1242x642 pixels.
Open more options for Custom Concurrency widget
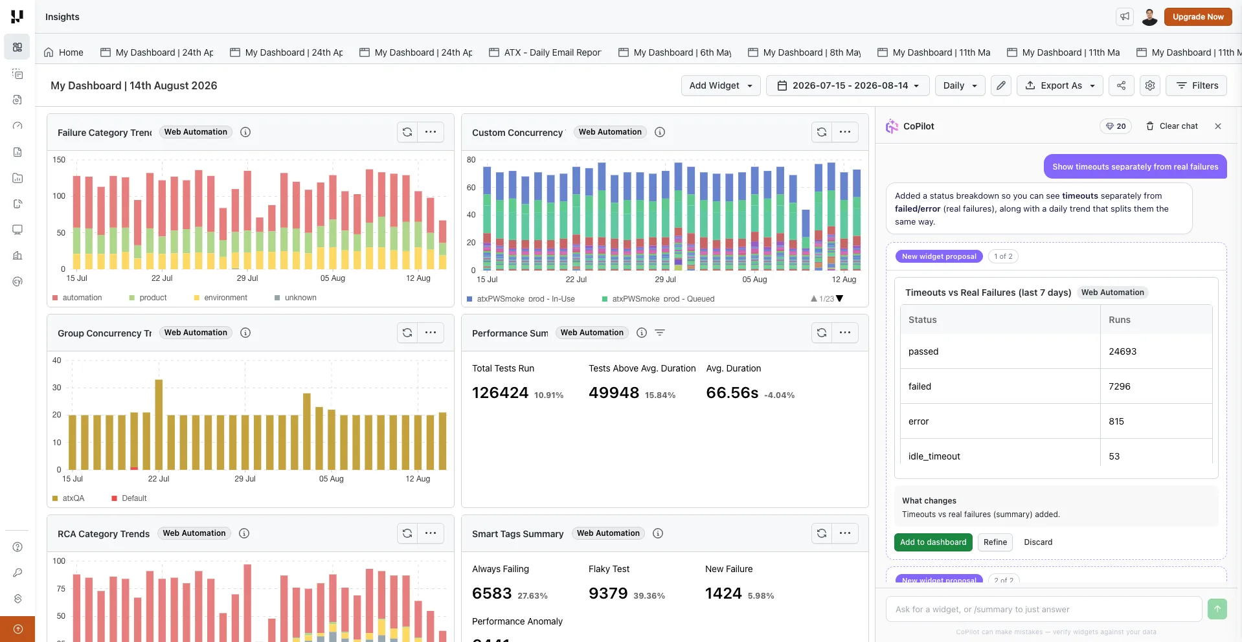[845, 132]
